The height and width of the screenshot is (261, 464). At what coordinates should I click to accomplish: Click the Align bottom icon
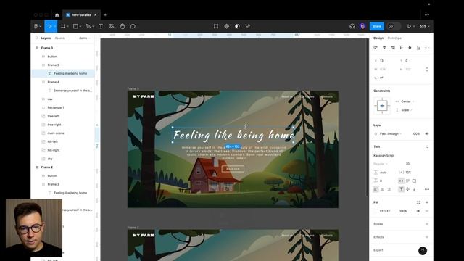[418, 48]
